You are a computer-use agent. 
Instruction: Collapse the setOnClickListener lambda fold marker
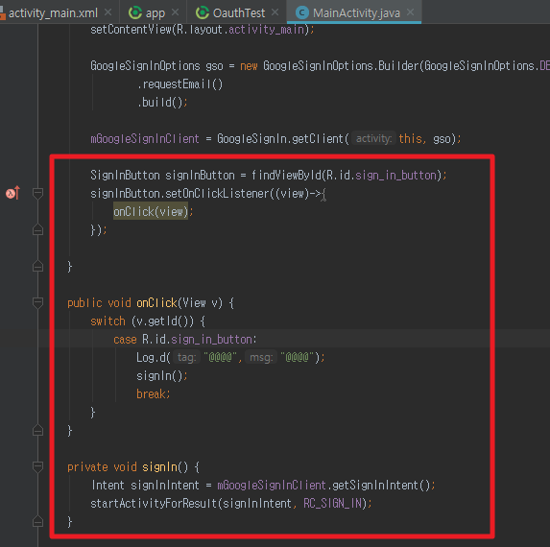pos(37,193)
